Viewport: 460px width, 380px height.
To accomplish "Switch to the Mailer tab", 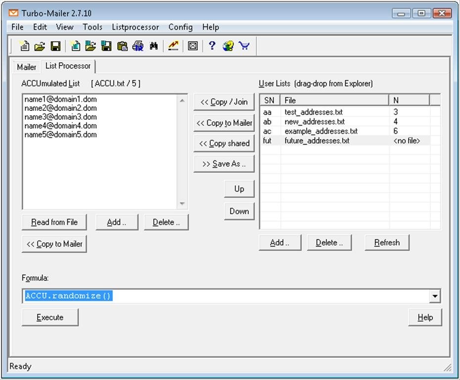I will (26, 67).
